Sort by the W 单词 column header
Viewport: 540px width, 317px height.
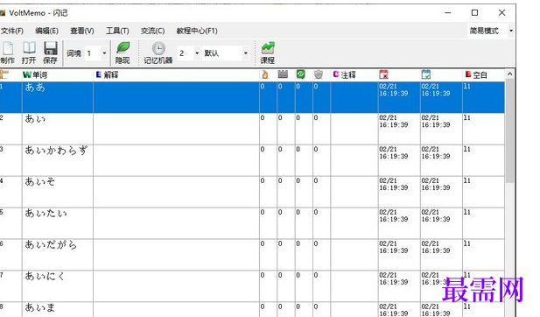[x=35, y=74]
